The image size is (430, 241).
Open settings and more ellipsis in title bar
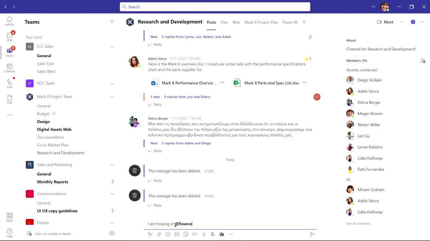coord(374,7)
